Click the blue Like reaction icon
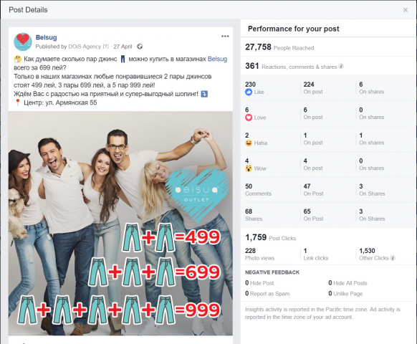Viewport: 417px width, 344px height. point(249,92)
